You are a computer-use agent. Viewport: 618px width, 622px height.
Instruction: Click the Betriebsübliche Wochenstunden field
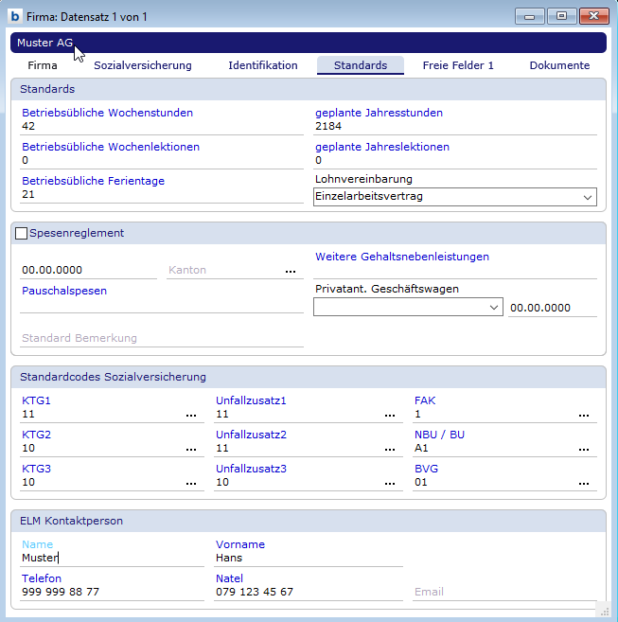pos(161,126)
